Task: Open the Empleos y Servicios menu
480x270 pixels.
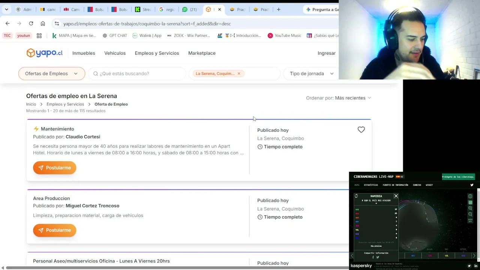Action: [x=157, y=53]
